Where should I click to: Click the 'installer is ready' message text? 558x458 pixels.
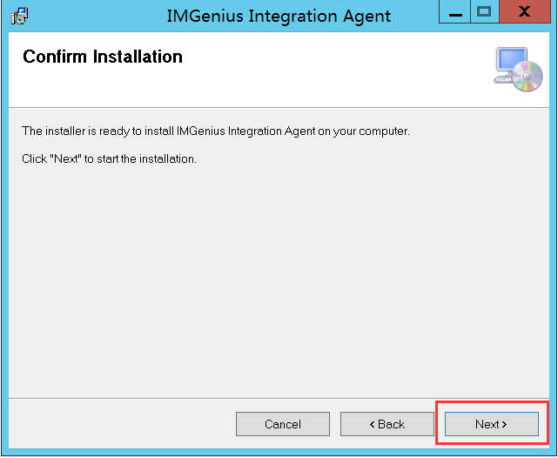(215, 131)
